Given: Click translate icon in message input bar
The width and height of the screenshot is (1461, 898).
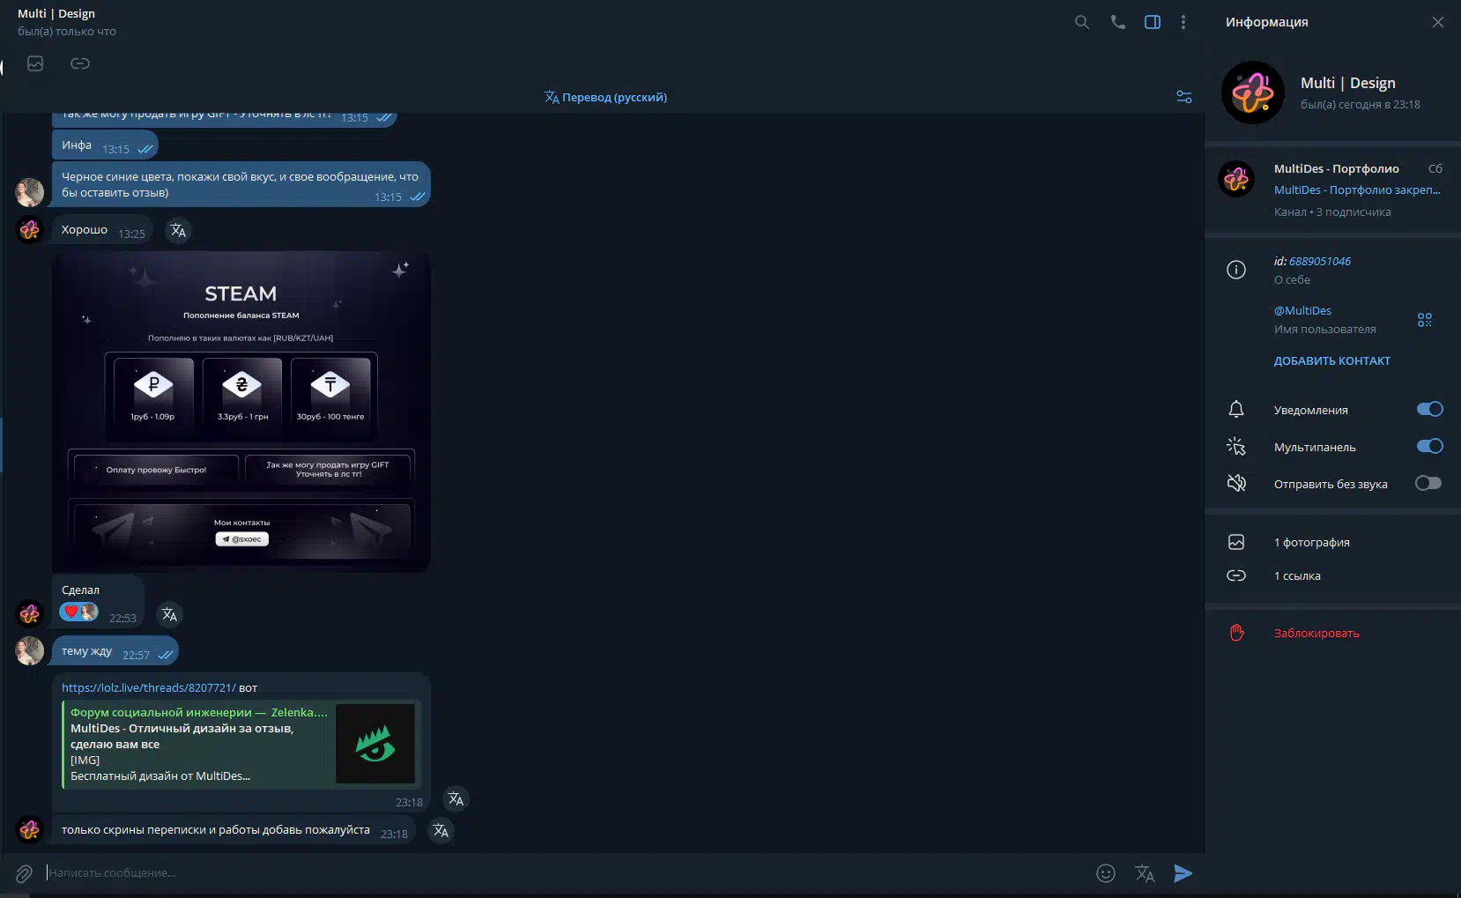Looking at the screenshot, I should click(x=1145, y=873).
